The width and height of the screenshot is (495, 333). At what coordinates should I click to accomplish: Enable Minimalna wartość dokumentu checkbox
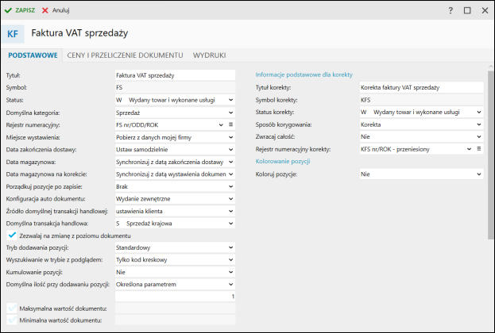(12, 320)
